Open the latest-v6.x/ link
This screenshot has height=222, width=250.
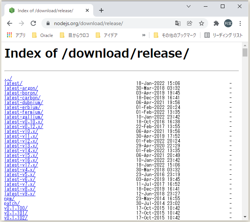[20, 179]
